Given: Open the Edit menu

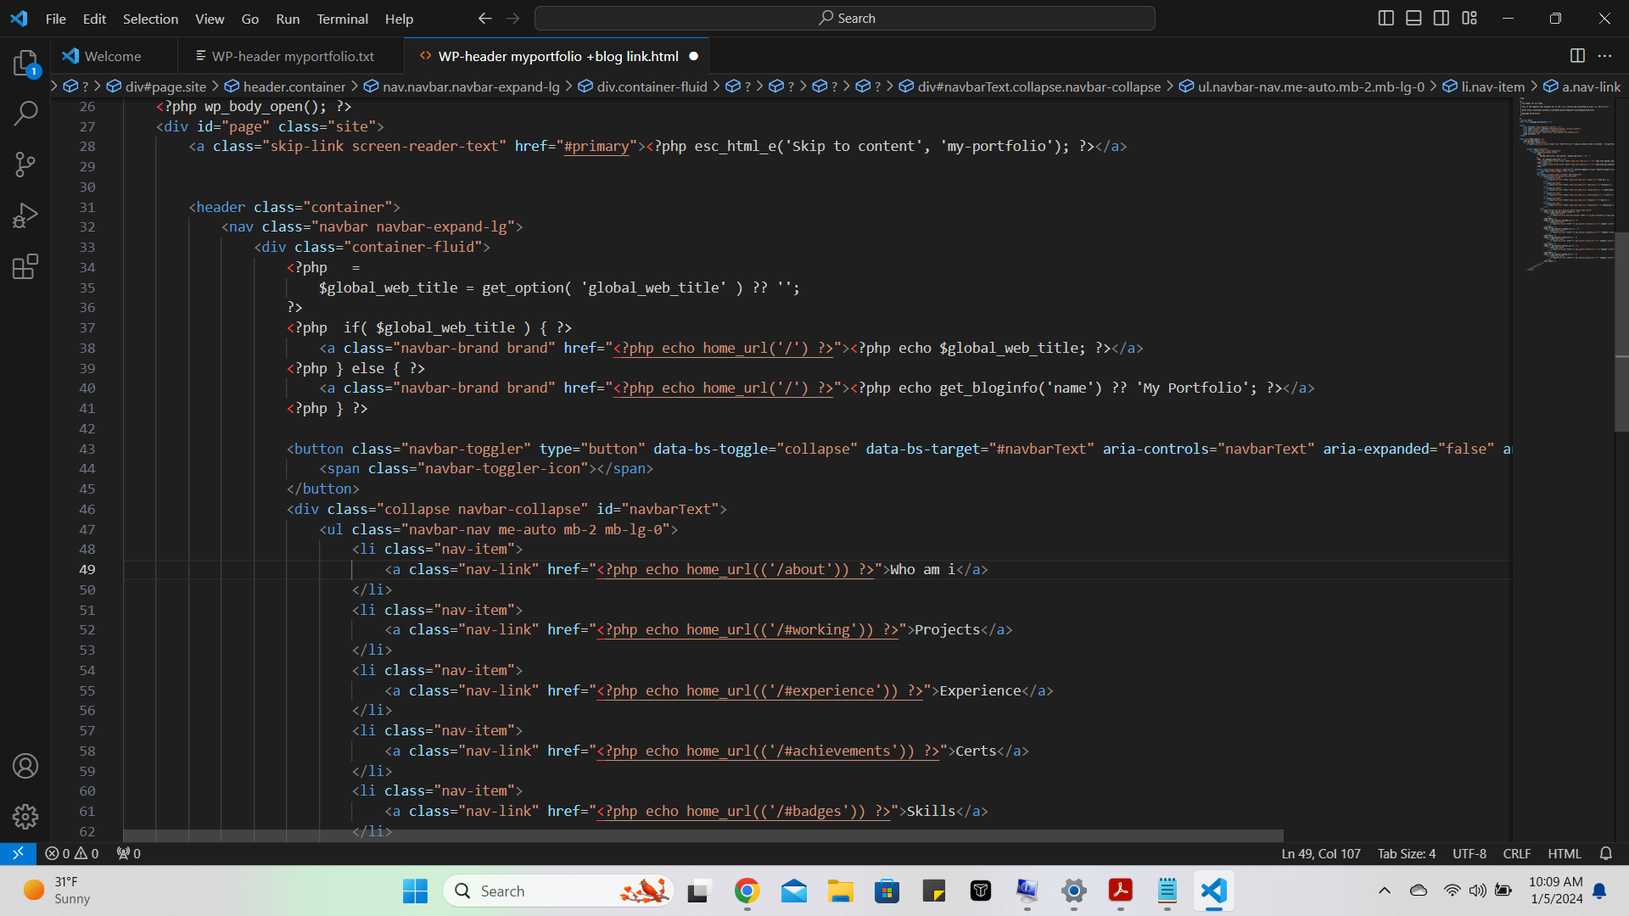Looking at the screenshot, I should [94, 19].
